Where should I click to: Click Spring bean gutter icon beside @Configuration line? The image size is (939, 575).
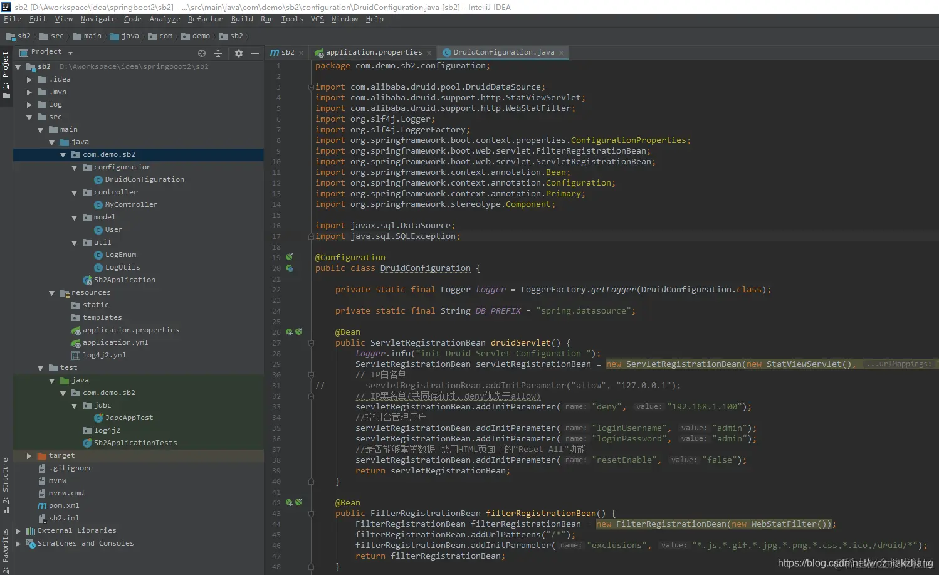click(289, 257)
